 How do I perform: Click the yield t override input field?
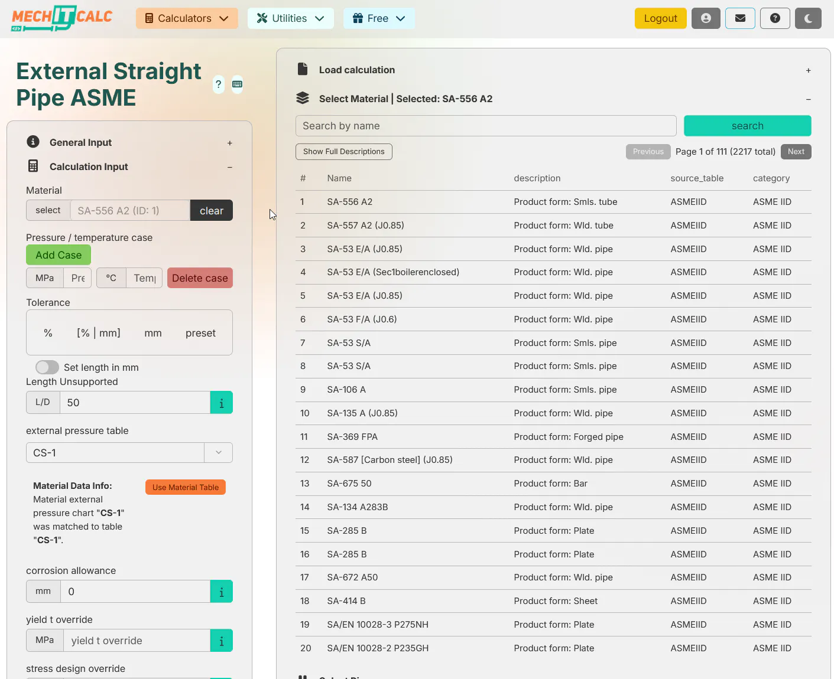pos(137,641)
